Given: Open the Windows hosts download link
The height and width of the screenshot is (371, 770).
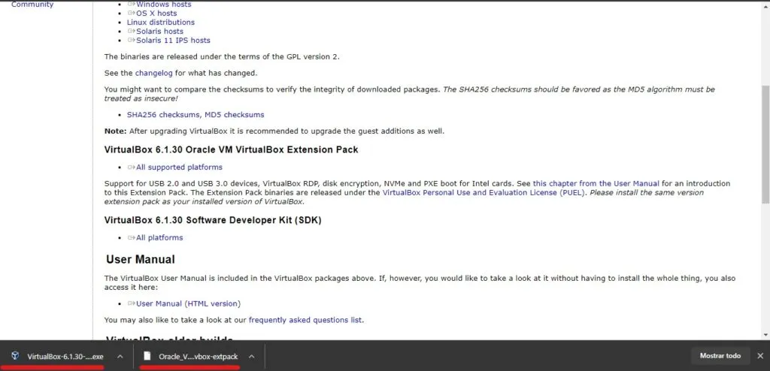Looking at the screenshot, I should pos(163,5).
